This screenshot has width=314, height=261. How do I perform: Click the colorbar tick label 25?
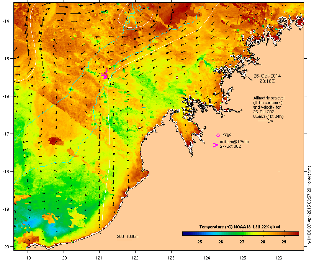(x=200, y=242)
